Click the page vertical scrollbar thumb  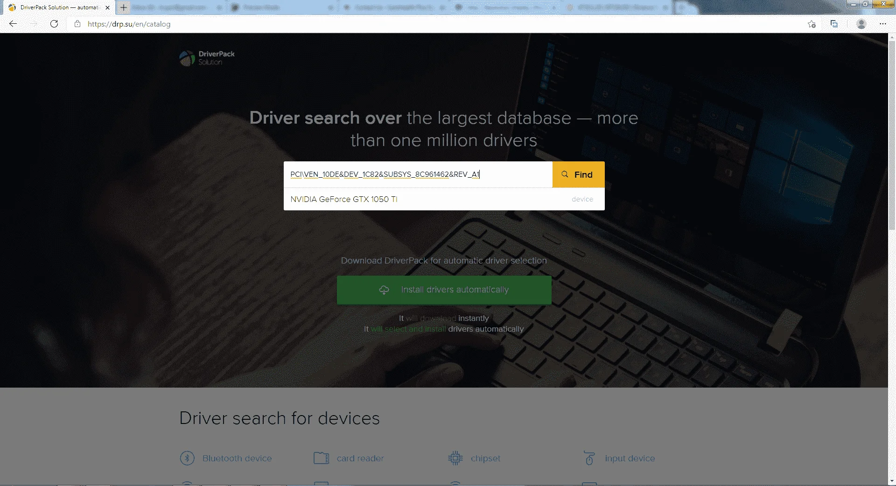point(892,135)
